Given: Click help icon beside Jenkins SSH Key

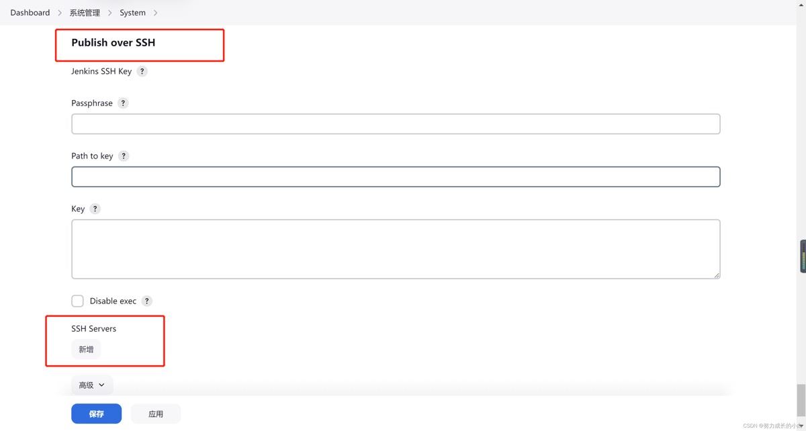Looking at the screenshot, I should point(142,71).
